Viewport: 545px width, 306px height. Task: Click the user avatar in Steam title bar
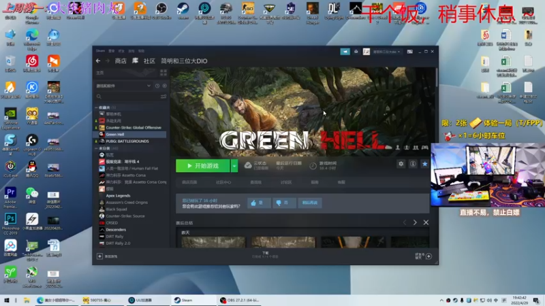(x=367, y=52)
